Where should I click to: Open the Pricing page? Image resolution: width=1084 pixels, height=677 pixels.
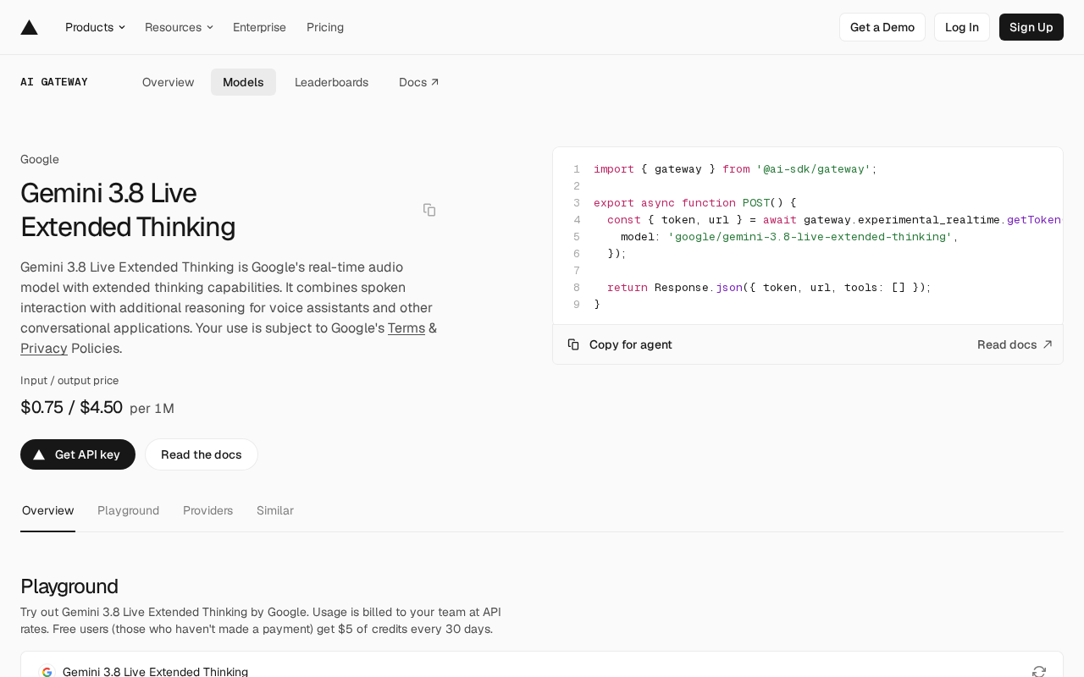(x=325, y=27)
